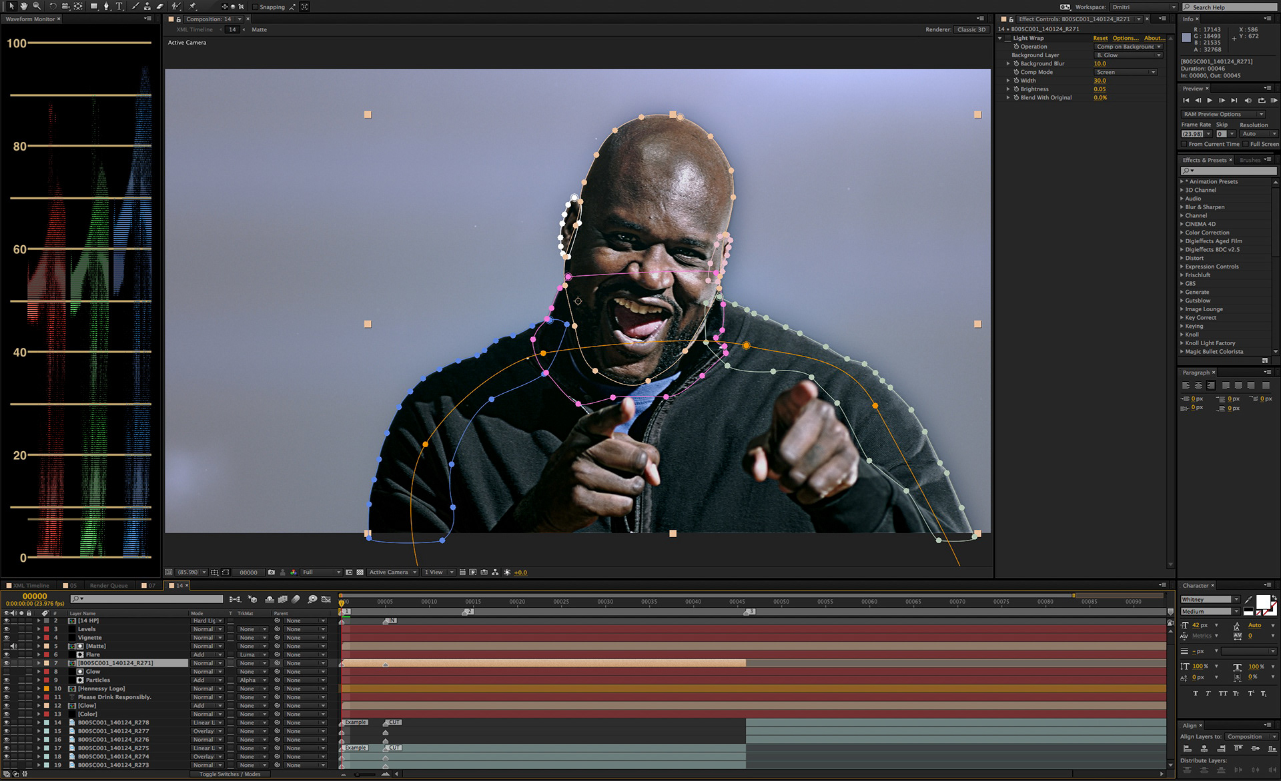Select the Rectangle shape tool

(94, 7)
